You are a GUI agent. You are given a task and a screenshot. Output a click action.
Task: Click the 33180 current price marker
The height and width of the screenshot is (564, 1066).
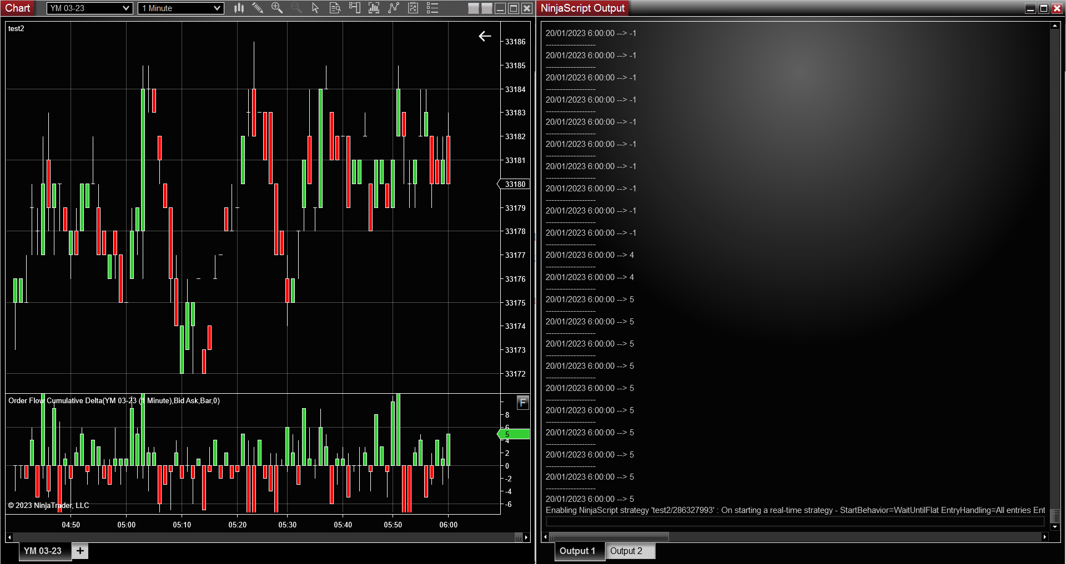click(514, 184)
